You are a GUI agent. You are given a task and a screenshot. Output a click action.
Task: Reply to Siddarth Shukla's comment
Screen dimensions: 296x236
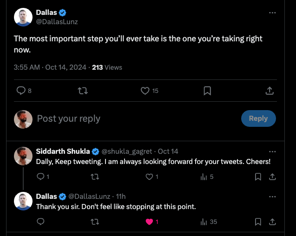[40, 177]
